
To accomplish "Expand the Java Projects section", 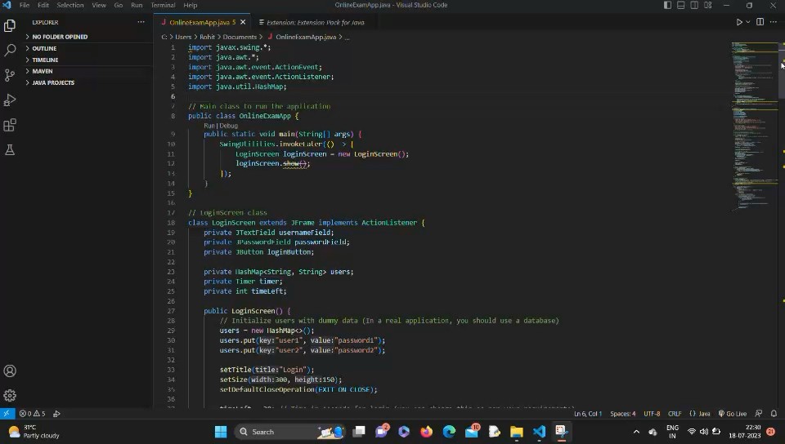I will click(53, 82).
